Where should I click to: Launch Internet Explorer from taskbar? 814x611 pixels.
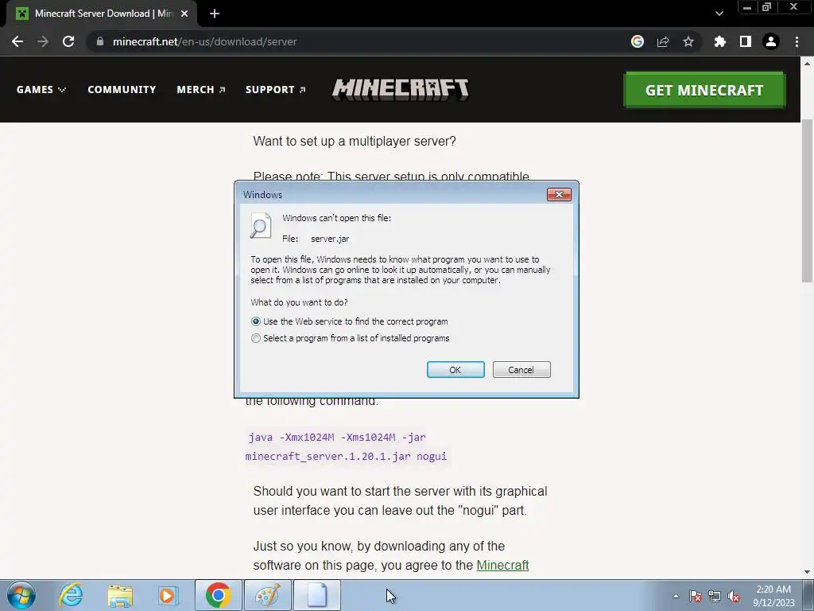(x=71, y=595)
